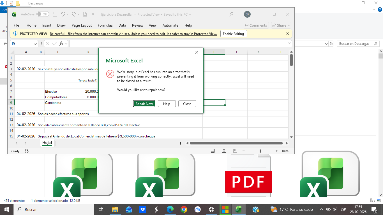Click the Protected View warning link

(x=133, y=34)
